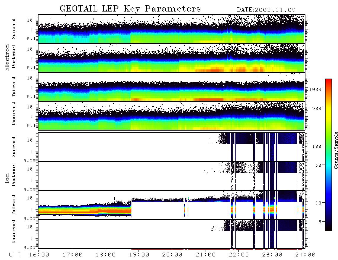The image size is (338, 260).
Task: Click the Electron 'Sunward' panel label
Action: coord(14,29)
